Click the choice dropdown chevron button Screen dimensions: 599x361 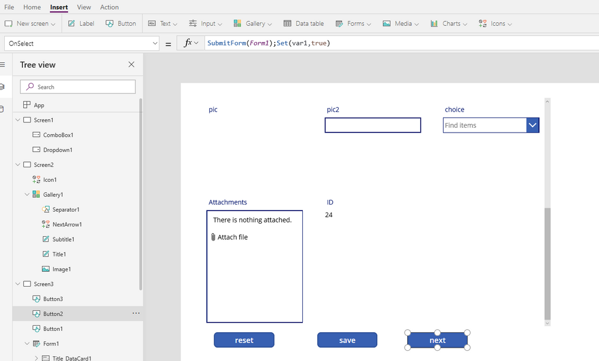coord(532,125)
